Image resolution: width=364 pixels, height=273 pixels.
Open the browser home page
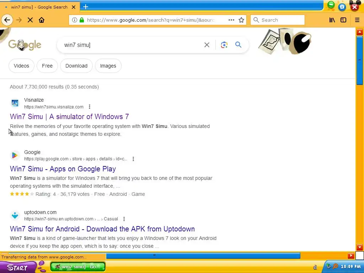pyautogui.click(x=42, y=20)
